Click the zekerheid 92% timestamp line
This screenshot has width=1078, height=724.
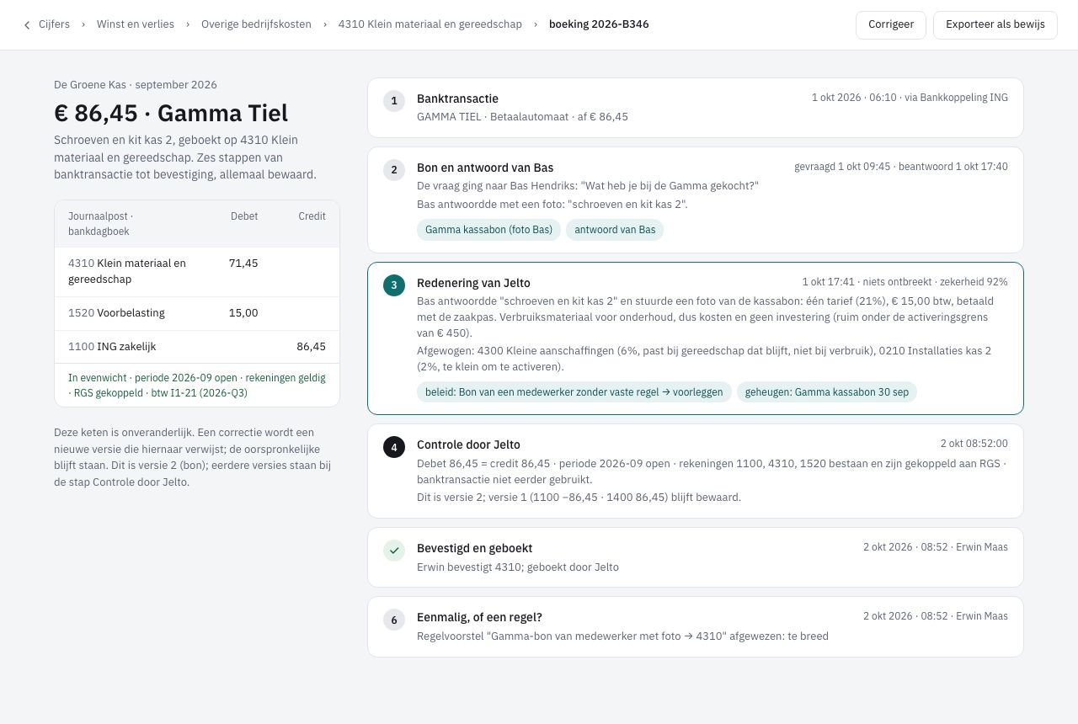coord(905,282)
